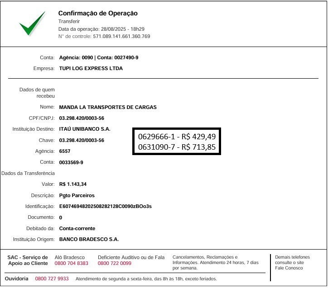Click the recipient account number 0033569-9
The width and height of the screenshot is (328, 288).
[71, 162]
